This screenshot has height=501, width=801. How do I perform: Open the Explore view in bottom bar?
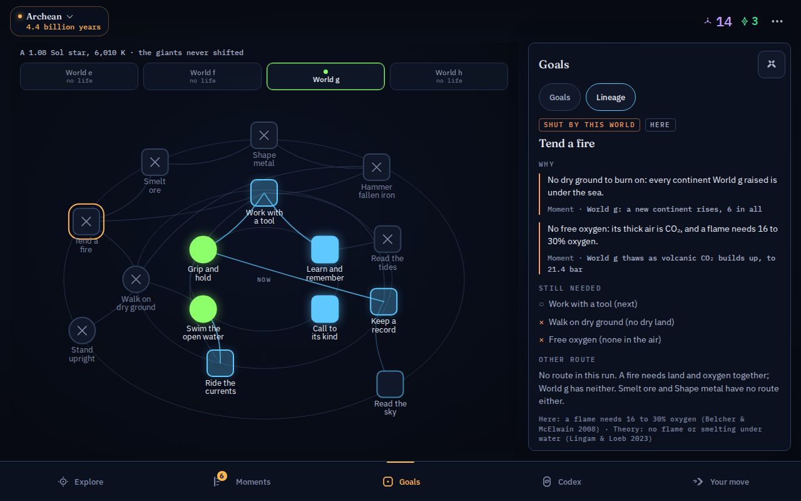click(x=80, y=482)
